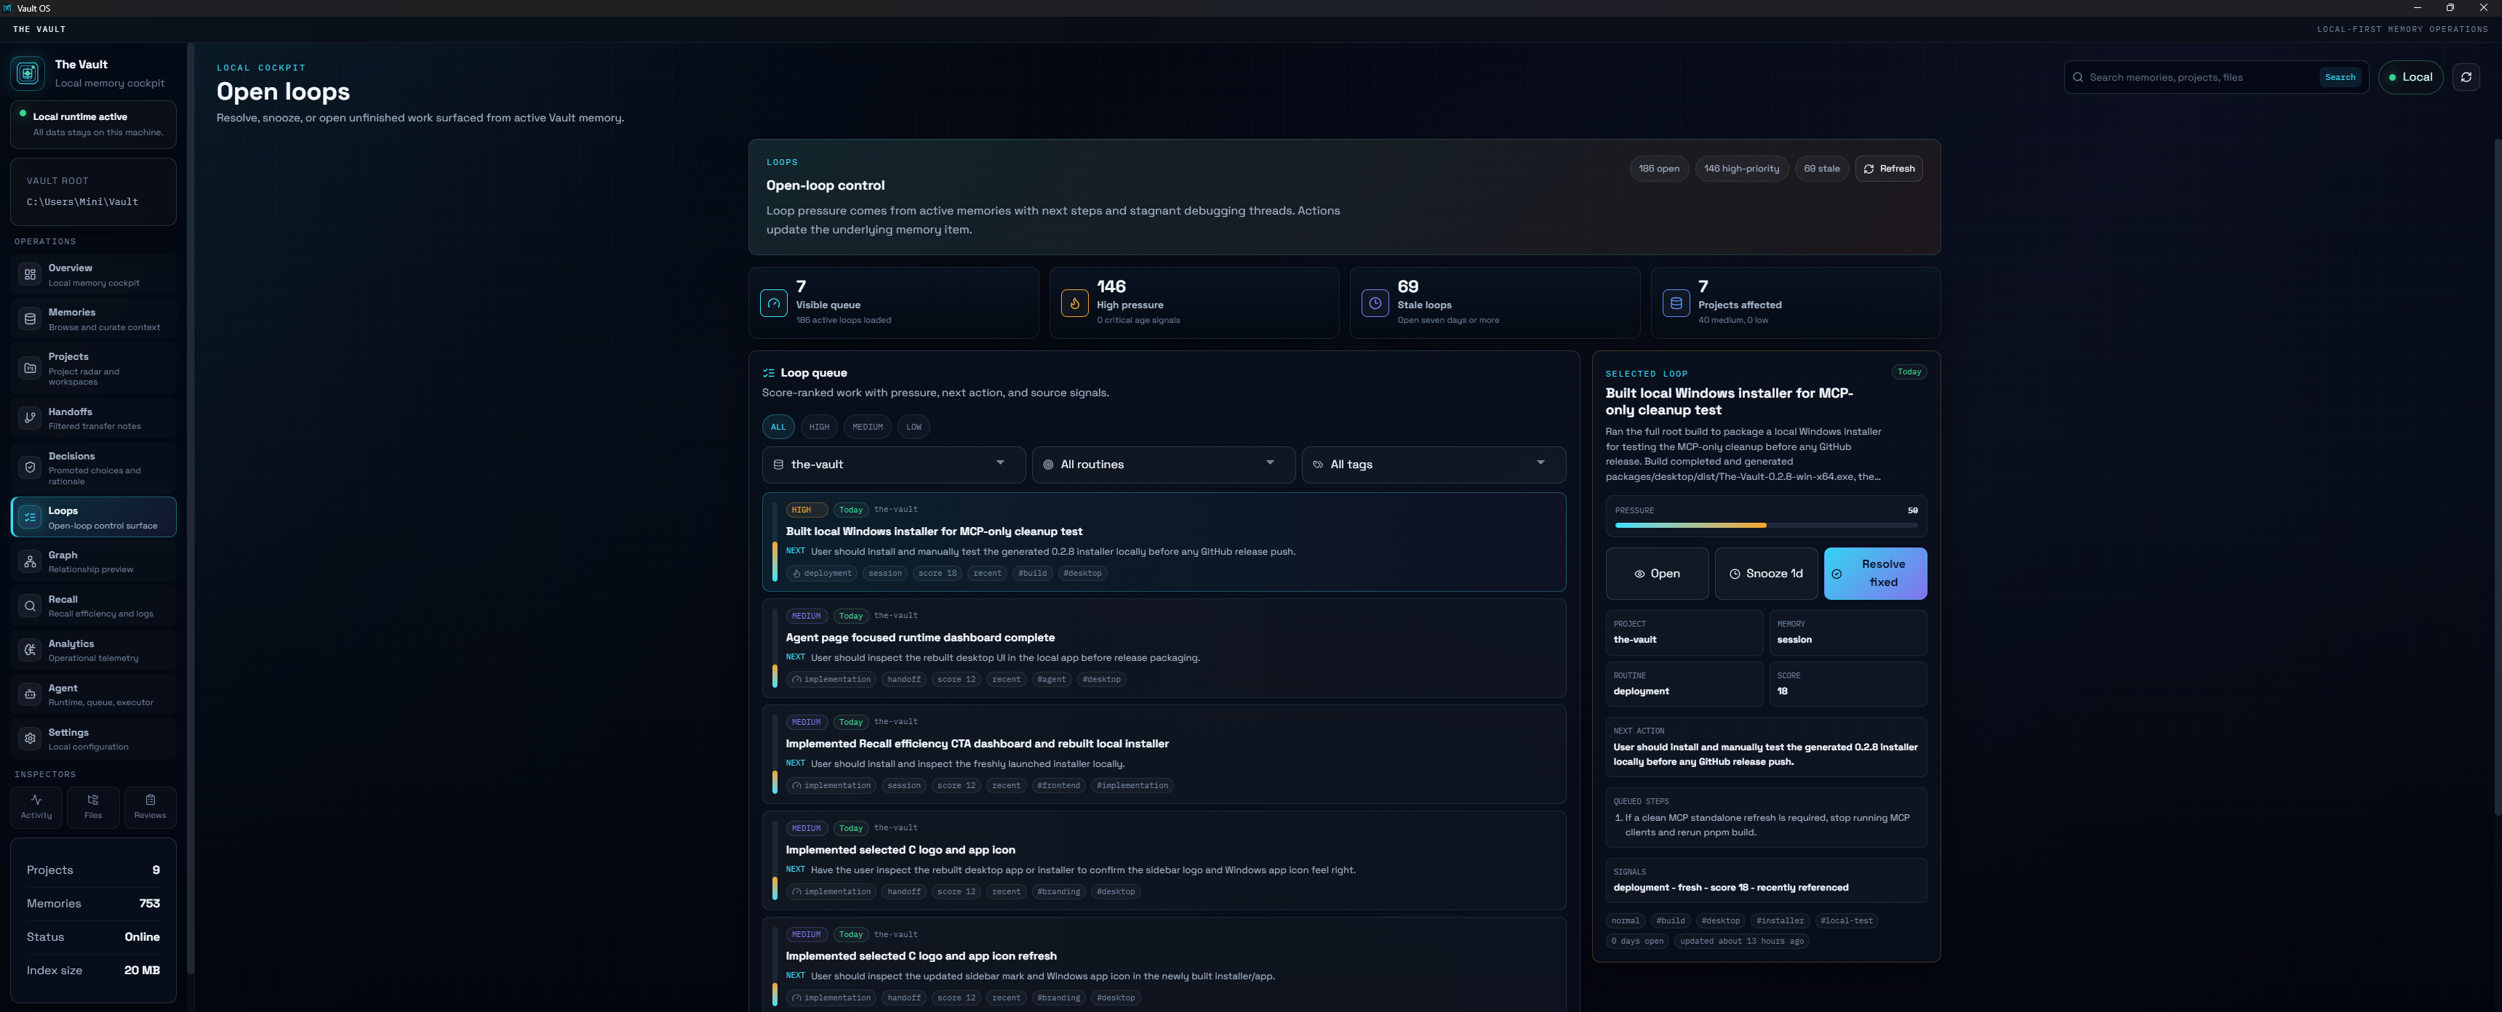The width and height of the screenshot is (2502, 1012).
Task: Open the Activity inspector
Action: [36, 806]
